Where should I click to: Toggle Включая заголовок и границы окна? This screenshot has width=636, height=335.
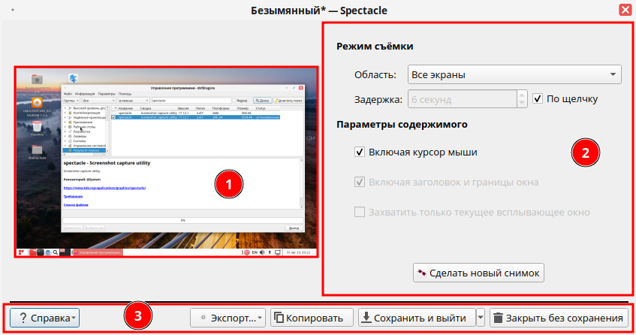360,182
